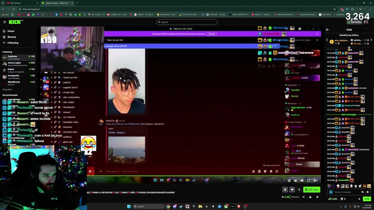Open the viewers list
The height and width of the screenshot is (210, 374).
290,197
